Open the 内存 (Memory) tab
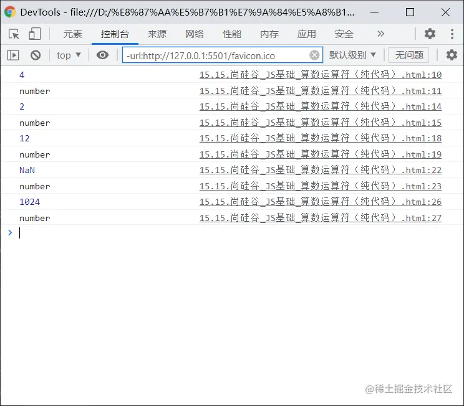The image size is (464, 406). coord(269,34)
